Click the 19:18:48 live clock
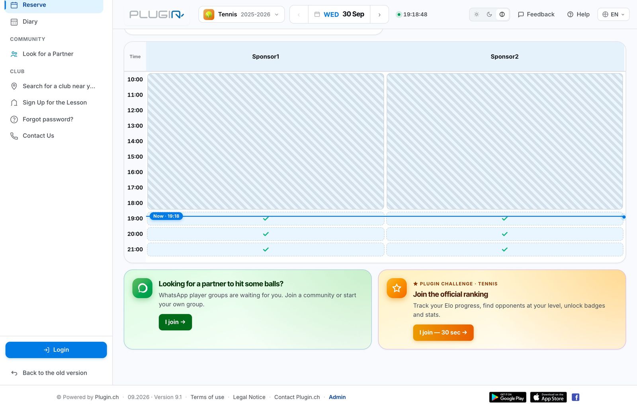637x409 pixels. click(x=415, y=14)
